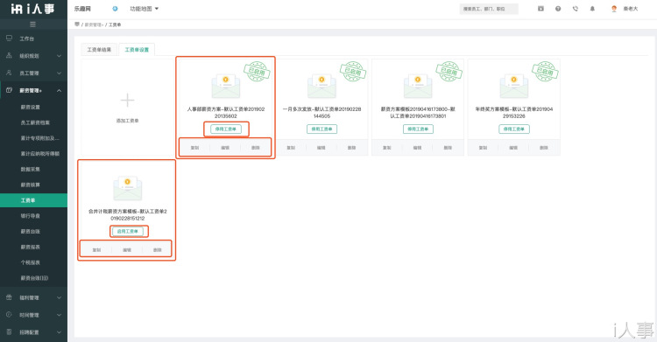Enable 合并计税薪资方案模板 payslip with 启用工资单
Image resolution: width=657 pixels, height=342 pixels.
128,231
